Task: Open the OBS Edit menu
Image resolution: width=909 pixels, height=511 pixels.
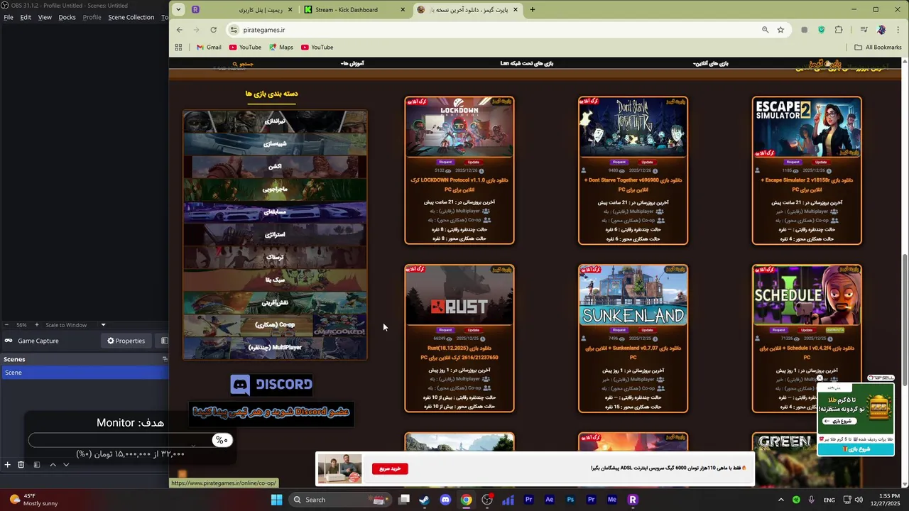Action: click(x=26, y=17)
